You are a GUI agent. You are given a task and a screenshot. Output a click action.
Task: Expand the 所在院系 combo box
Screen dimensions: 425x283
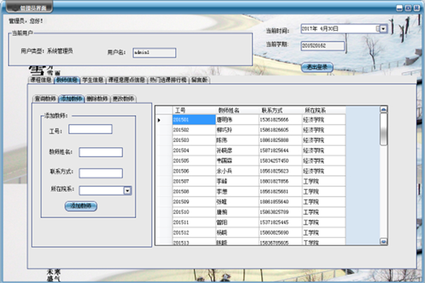coord(127,190)
